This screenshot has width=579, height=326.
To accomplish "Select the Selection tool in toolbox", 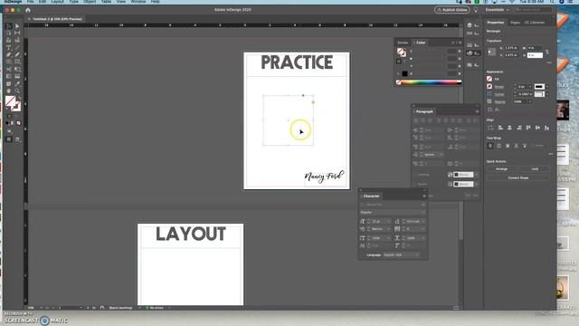I will (9, 26).
